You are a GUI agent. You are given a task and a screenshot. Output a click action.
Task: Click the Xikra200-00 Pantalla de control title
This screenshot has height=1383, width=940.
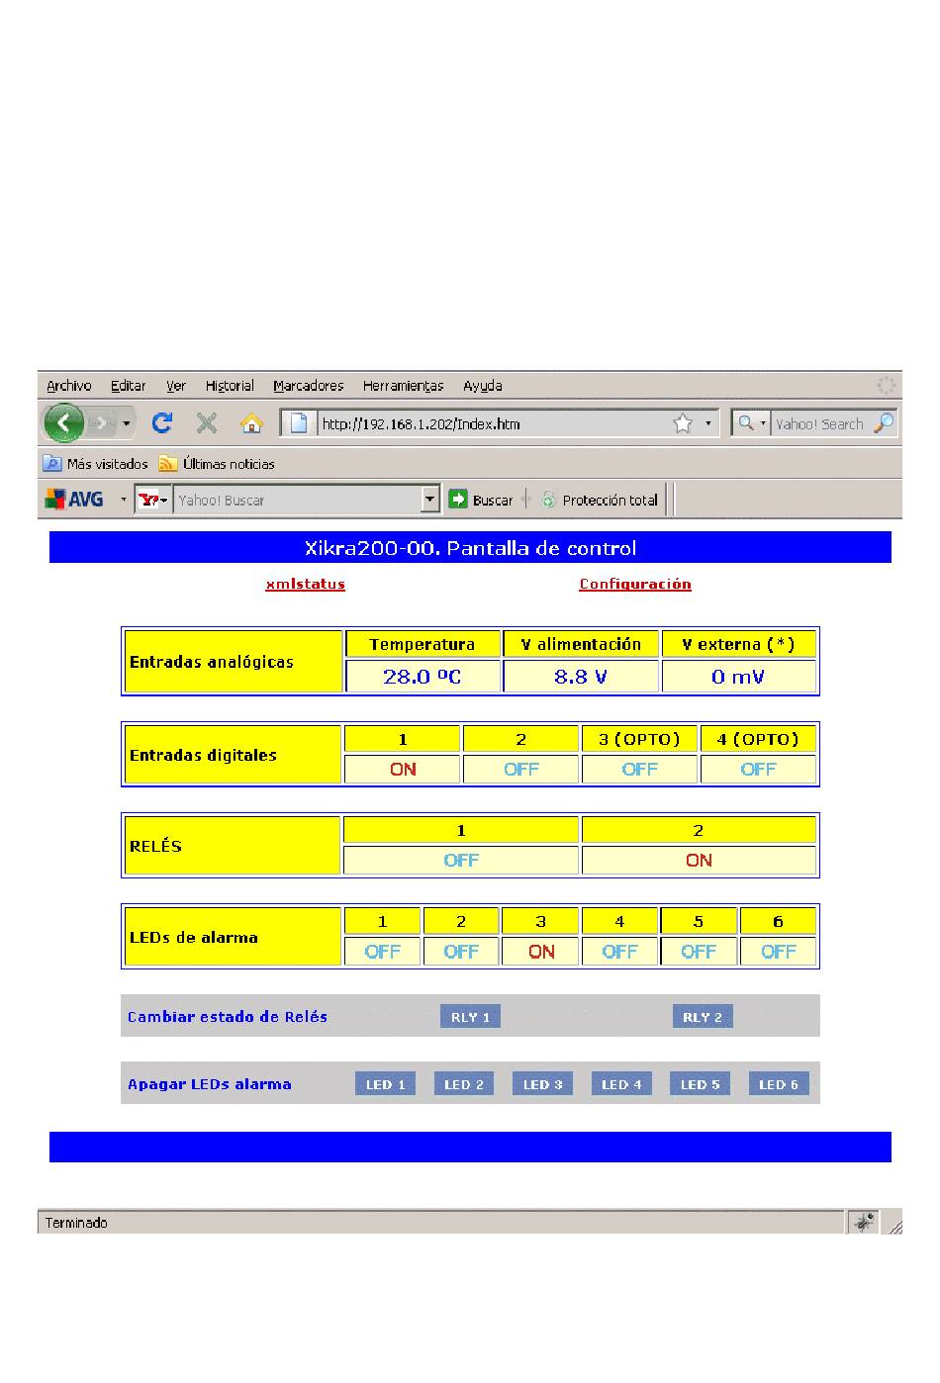click(x=470, y=548)
